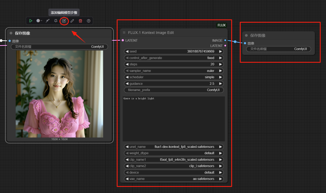Decrease steps with left arrow

point(127,64)
